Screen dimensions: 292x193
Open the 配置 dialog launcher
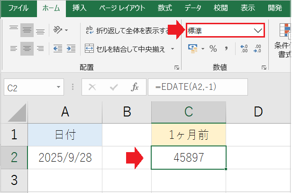click(177, 68)
